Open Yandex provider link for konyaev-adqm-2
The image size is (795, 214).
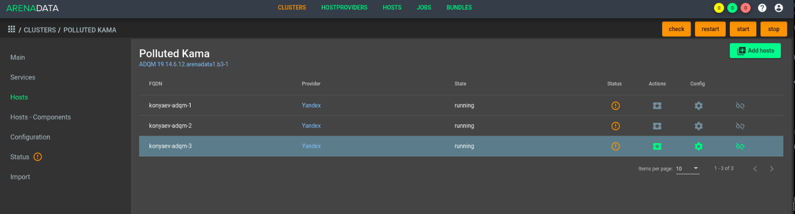tap(311, 126)
